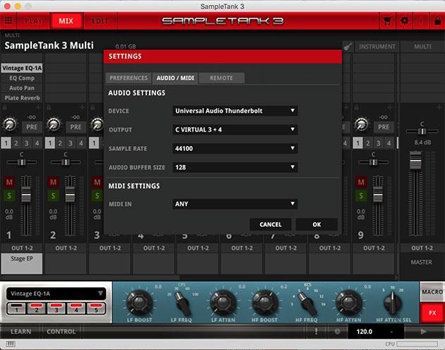Click channel 1 send level knob
This screenshot has width=445, height=350.
pyautogui.click(x=10, y=124)
